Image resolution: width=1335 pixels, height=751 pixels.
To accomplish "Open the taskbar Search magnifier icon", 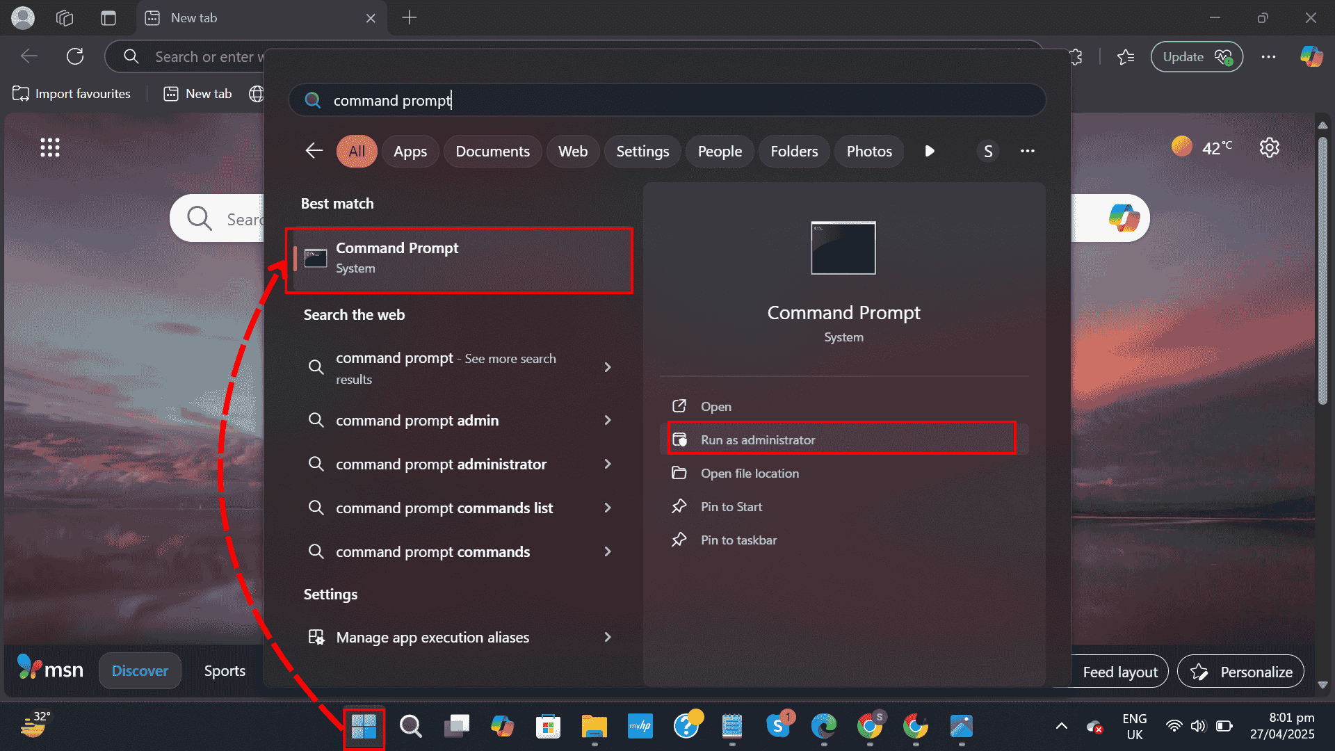I will [410, 727].
